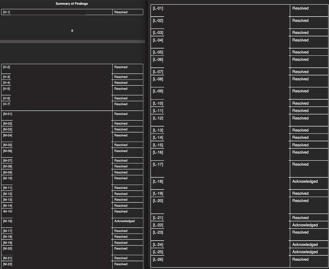Select finding [L-19]
329x269 pixels.
click(x=158, y=193)
